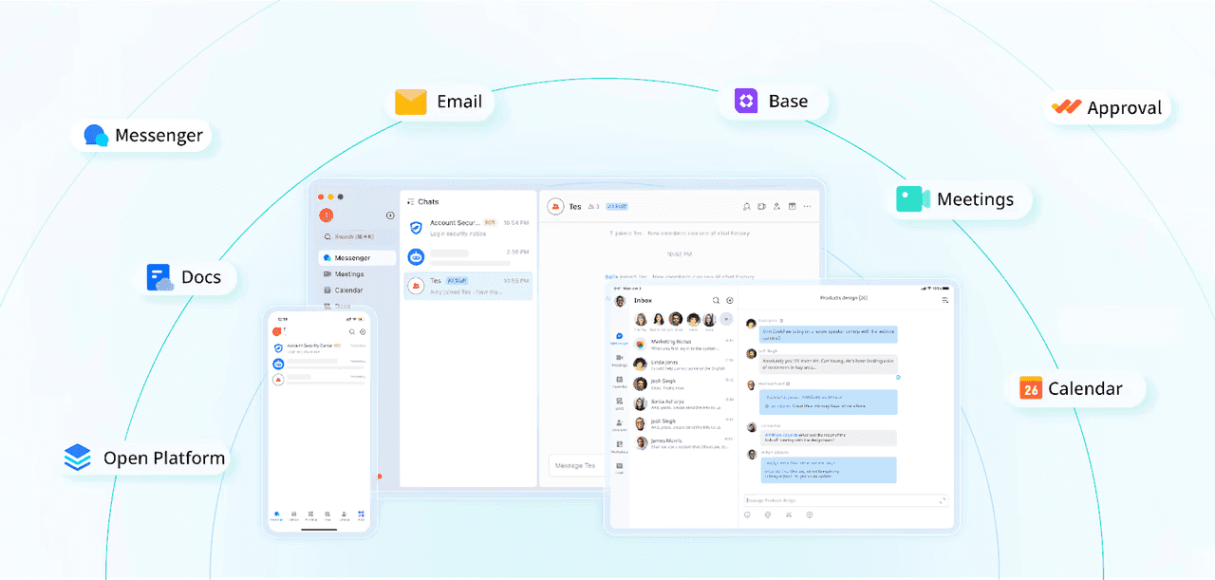Image resolution: width=1215 pixels, height=580 pixels.
Task: Start a video call from the Tes chat header
Action: [x=761, y=206]
